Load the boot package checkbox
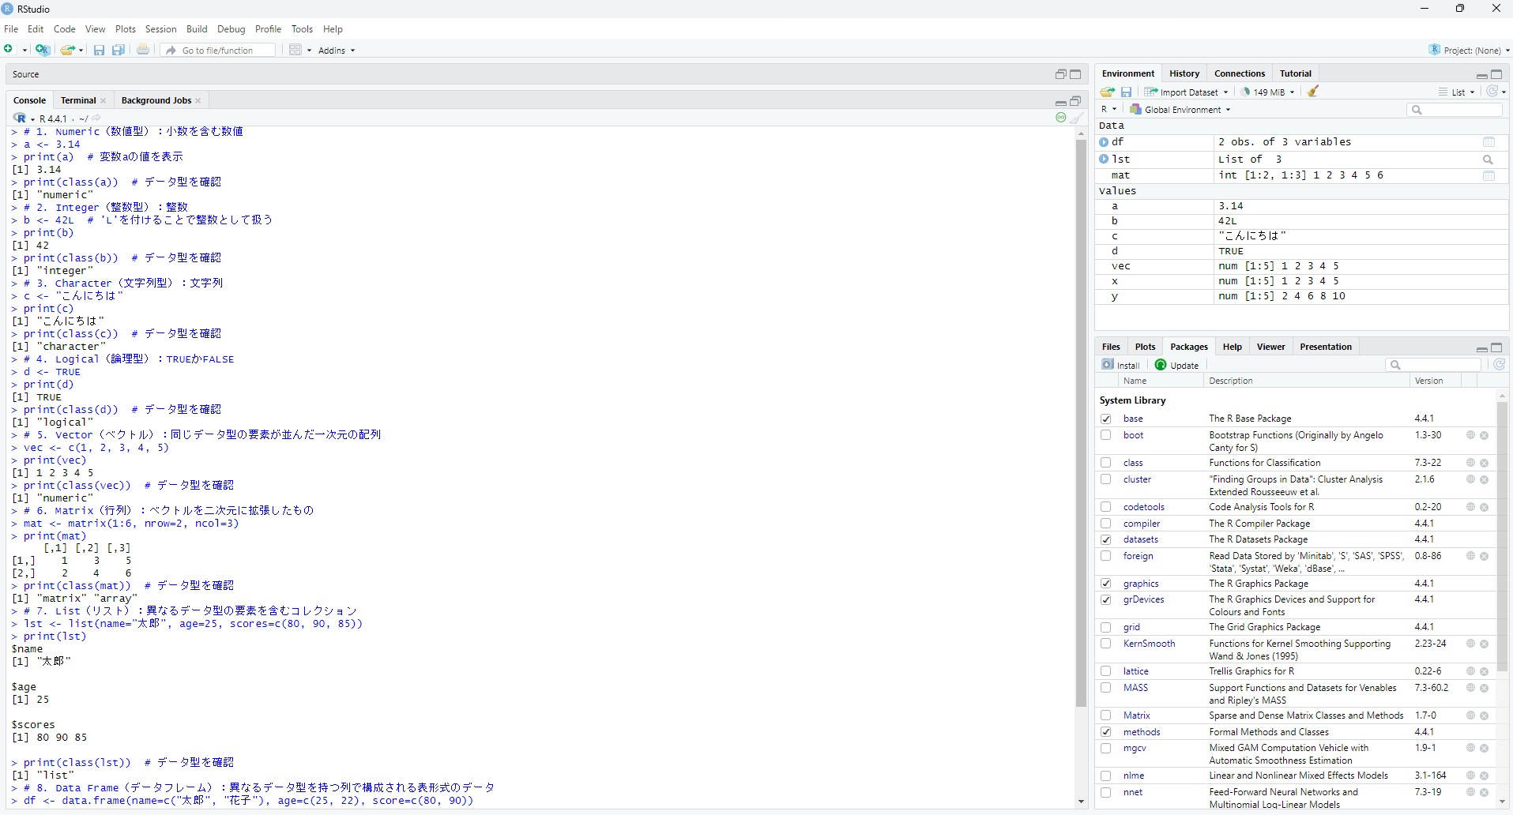 tap(1106, 435)
